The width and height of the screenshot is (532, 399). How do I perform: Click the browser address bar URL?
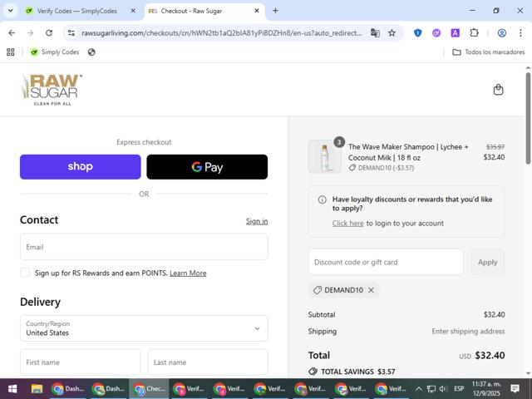click(222, 33)
